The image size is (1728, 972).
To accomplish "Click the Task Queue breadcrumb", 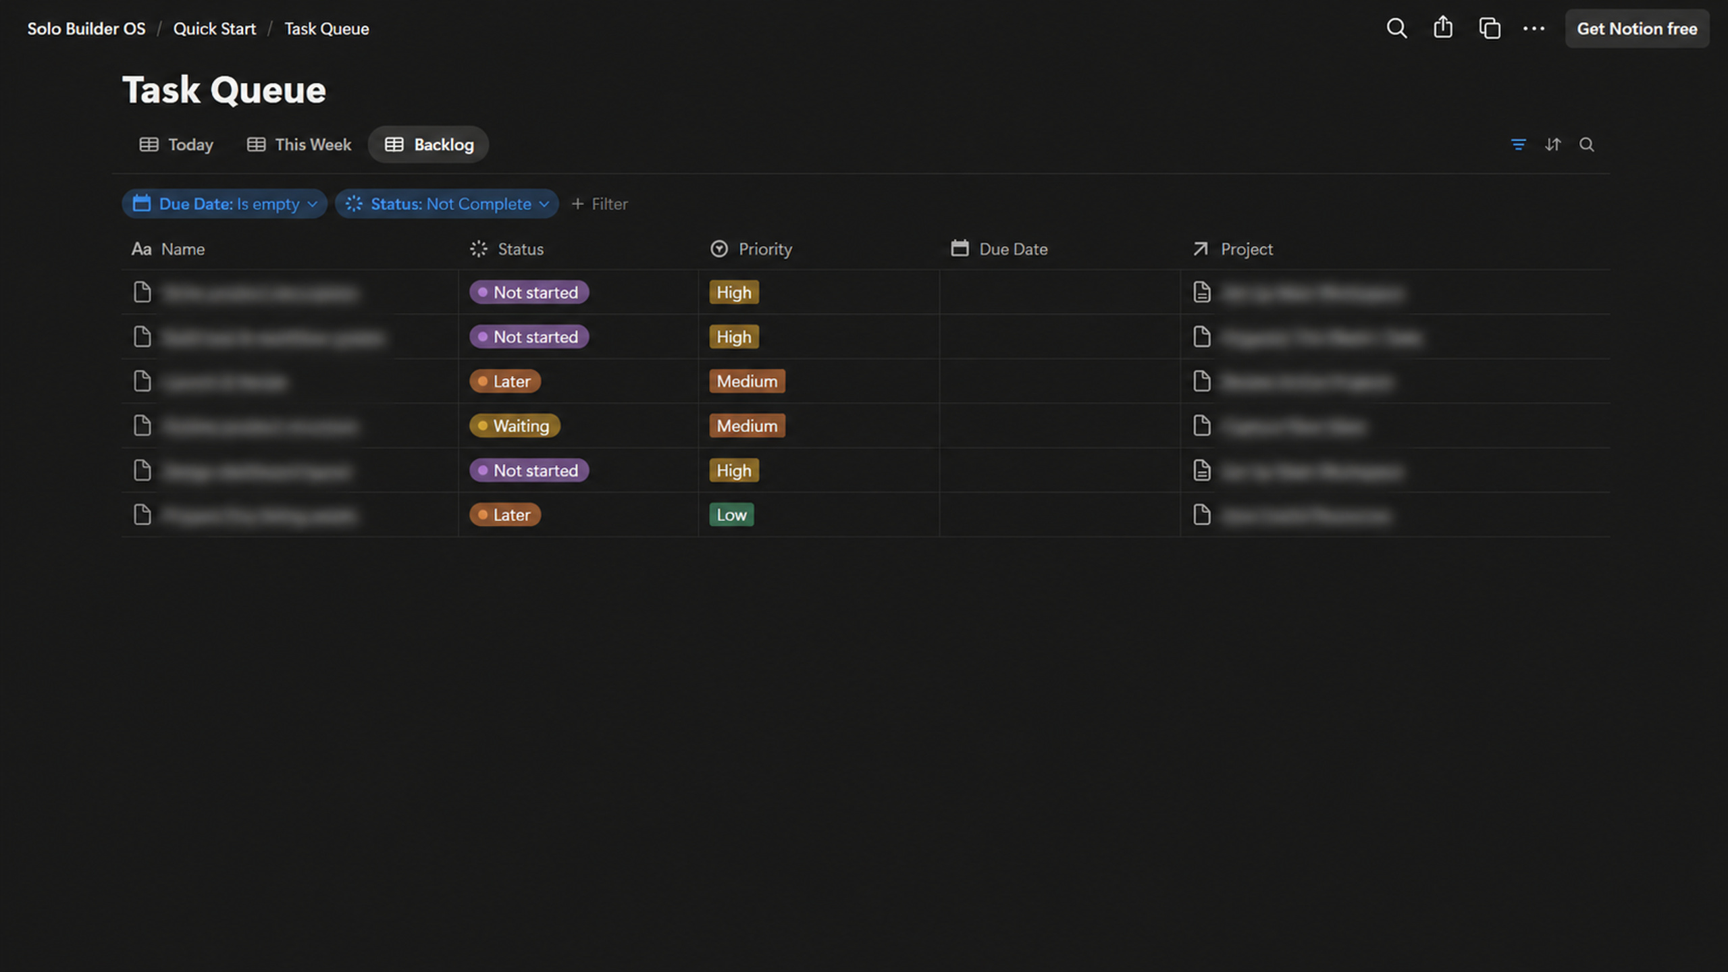I will [327, 28].
